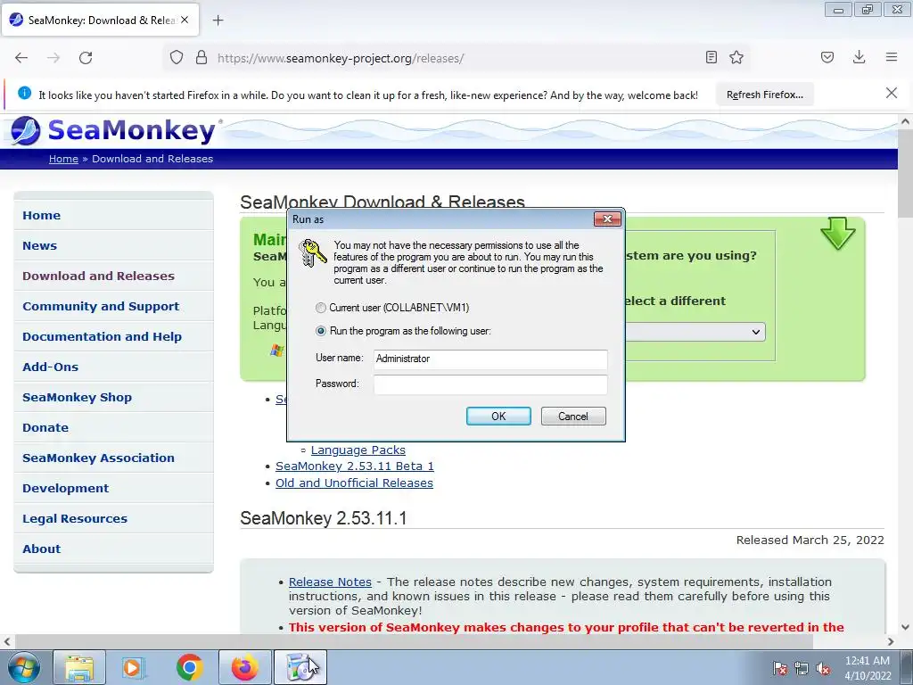This screenshot has height=685, width=913.
Task: Go back using the browser back arrow
Action: (x=21, y=58)
